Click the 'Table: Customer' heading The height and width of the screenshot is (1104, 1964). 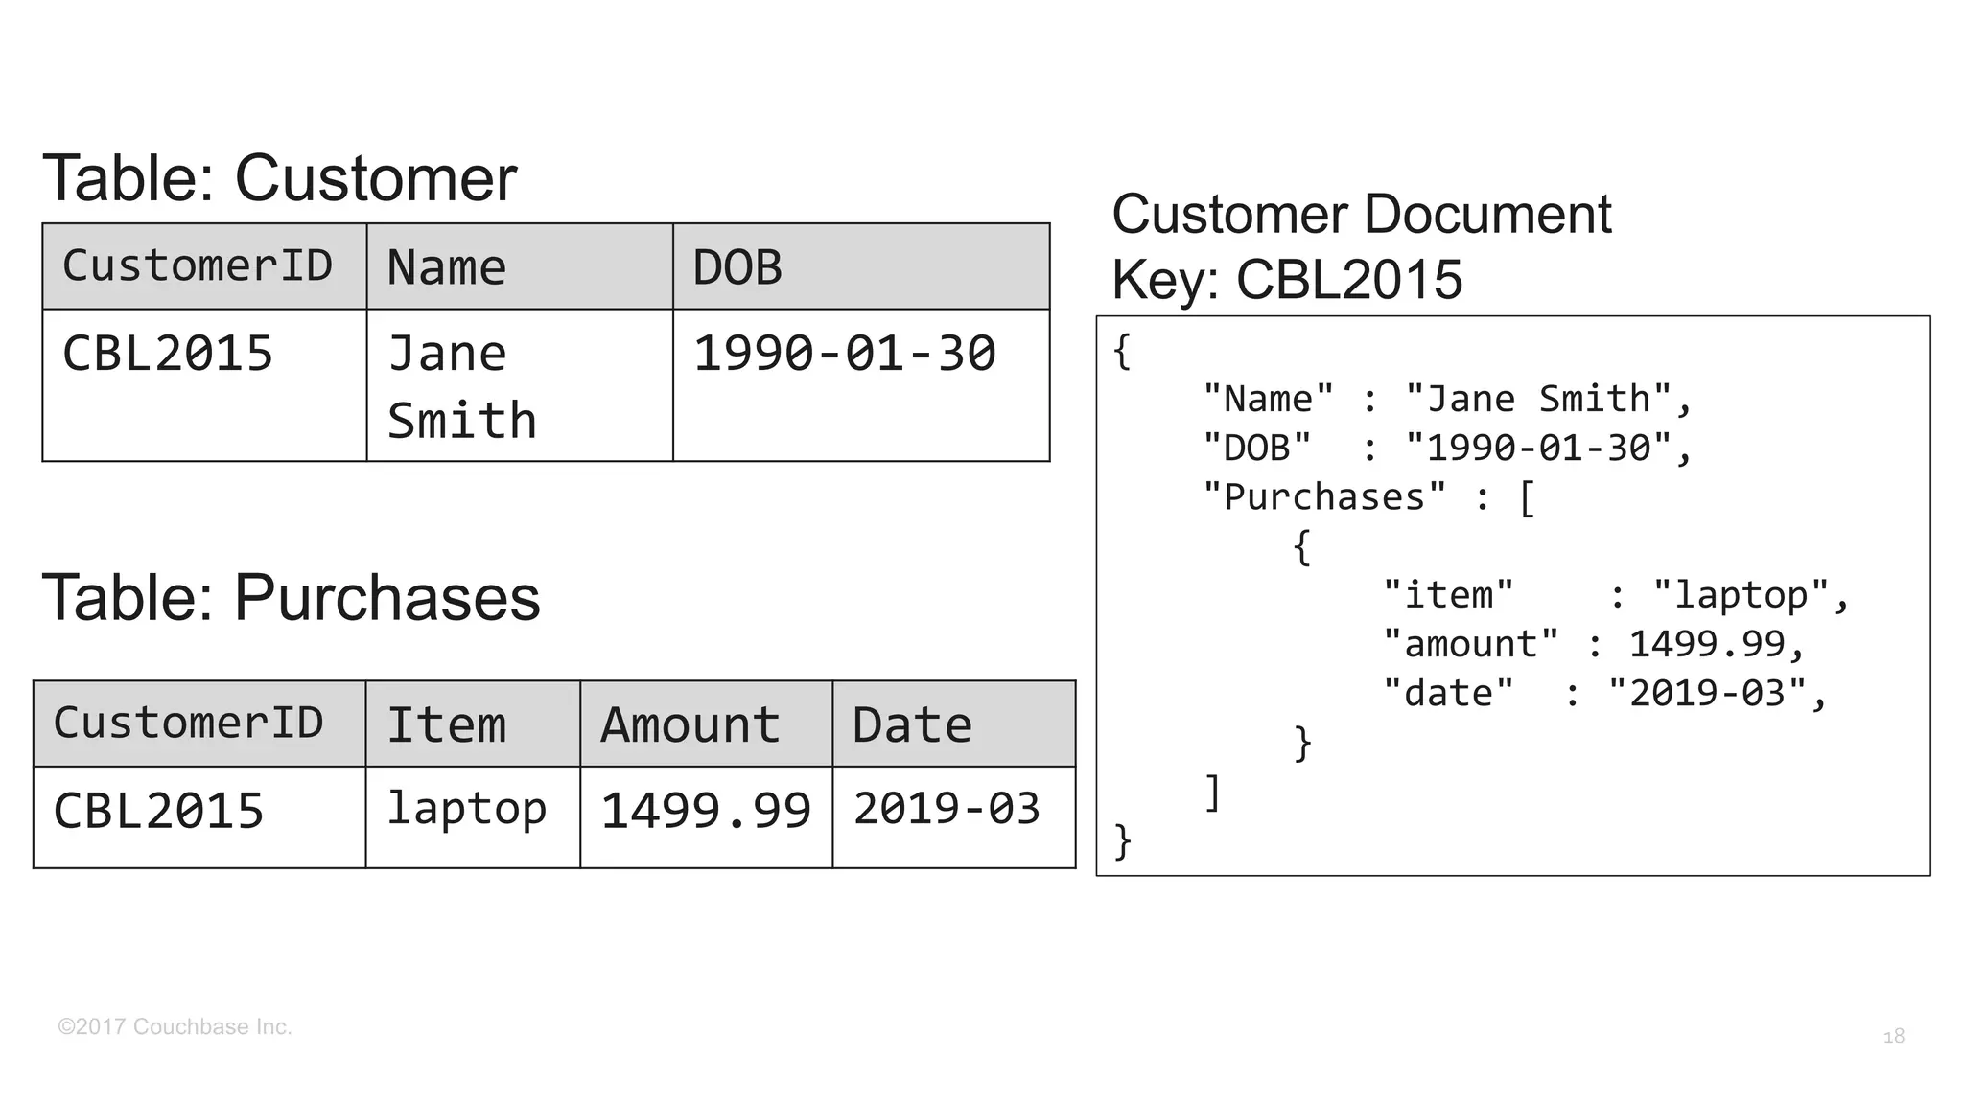(x=279, y=178)
